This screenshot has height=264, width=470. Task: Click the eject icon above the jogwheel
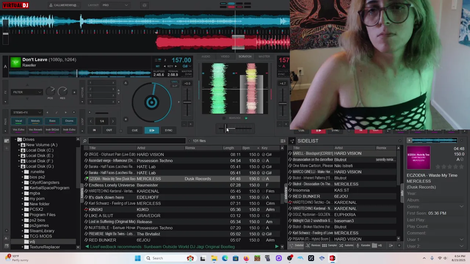pos(126,83)
